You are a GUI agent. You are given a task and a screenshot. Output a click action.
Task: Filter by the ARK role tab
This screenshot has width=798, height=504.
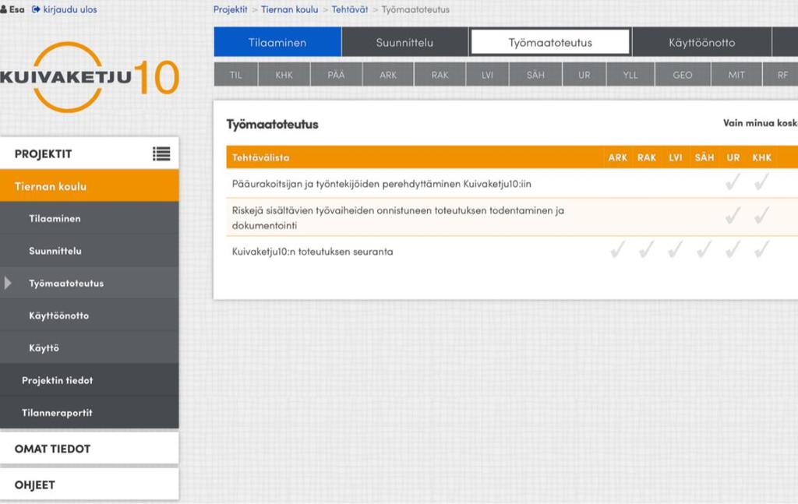pos(388,75)
